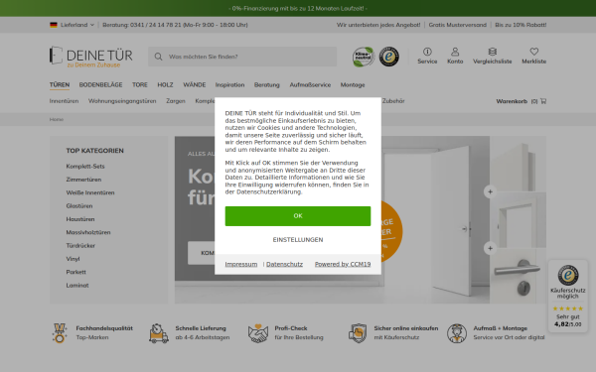Screen dimensions: 596x372
Task: Open the Türdrücker category
Action: coord(80,246)
